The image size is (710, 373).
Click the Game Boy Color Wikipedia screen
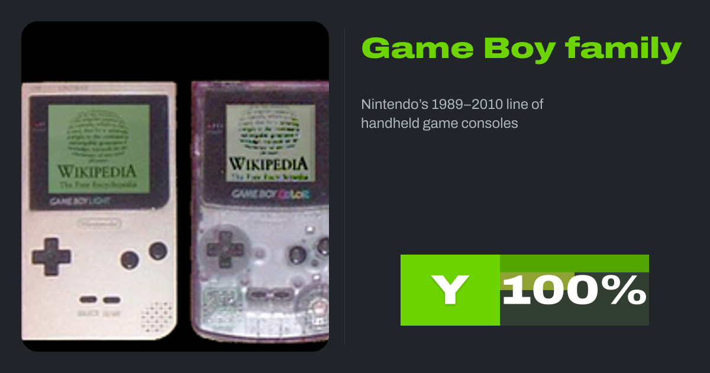[270, 142]
